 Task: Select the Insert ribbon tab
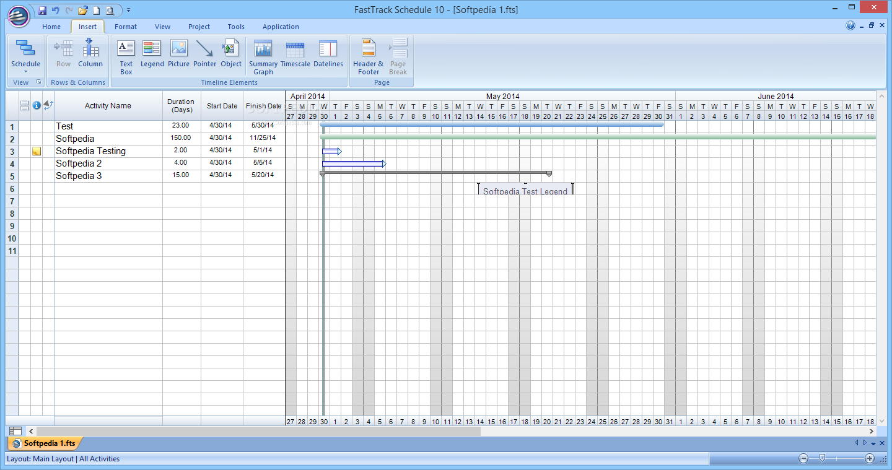87,27
